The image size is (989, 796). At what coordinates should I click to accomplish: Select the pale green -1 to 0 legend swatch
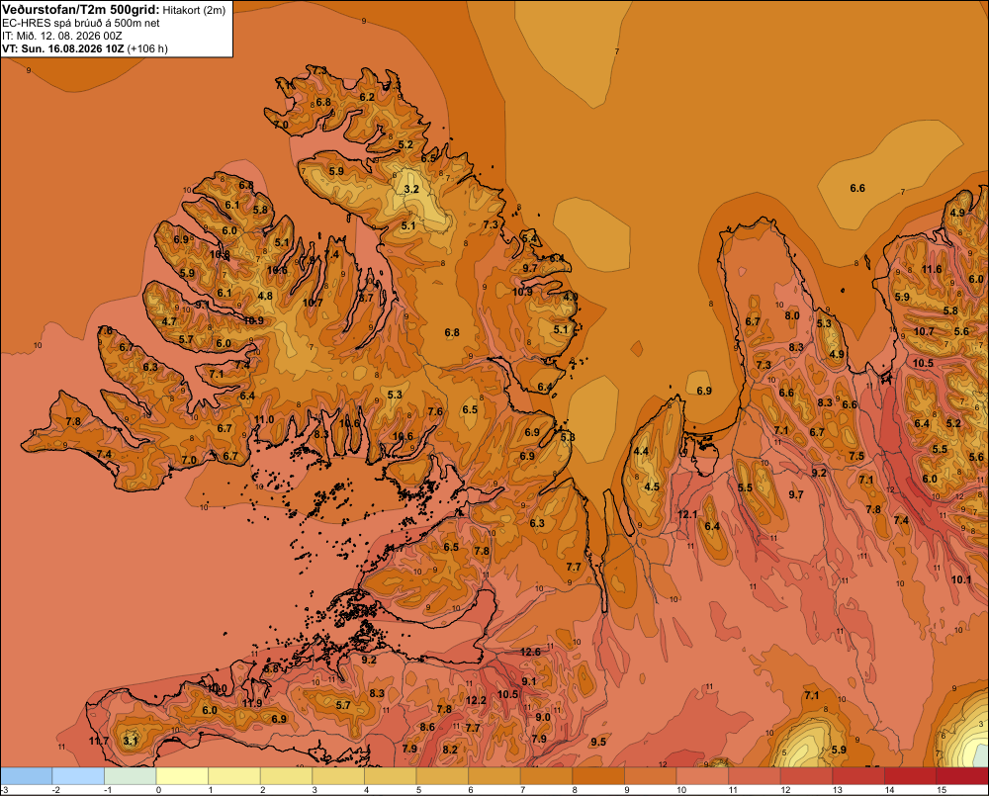click(x=130, y=776)
